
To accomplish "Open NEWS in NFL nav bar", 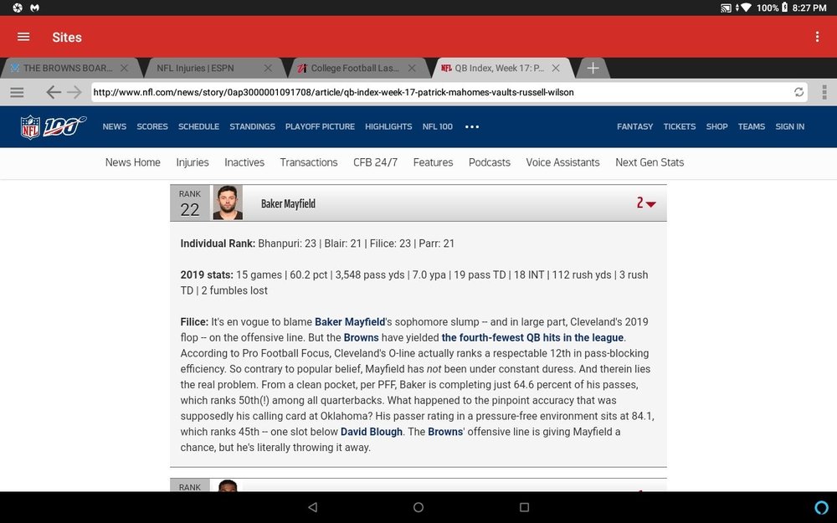I will 114,127.
